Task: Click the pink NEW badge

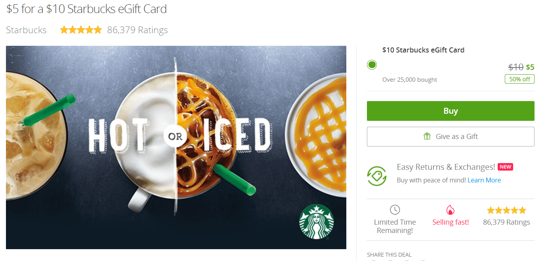Action: 505,167
